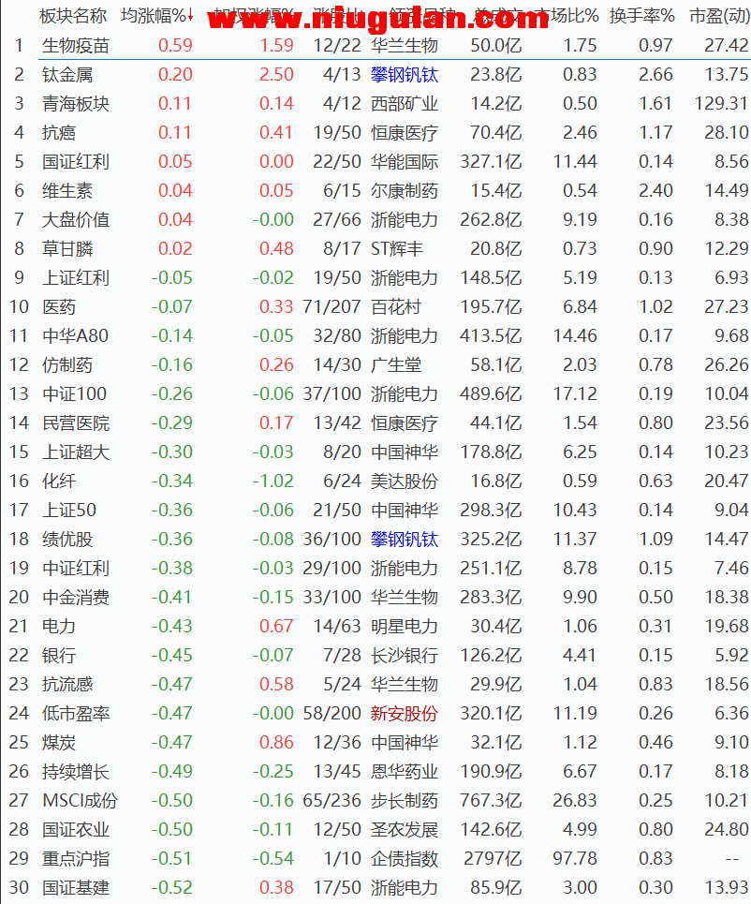Click the 煤炭 sector name

59,743
